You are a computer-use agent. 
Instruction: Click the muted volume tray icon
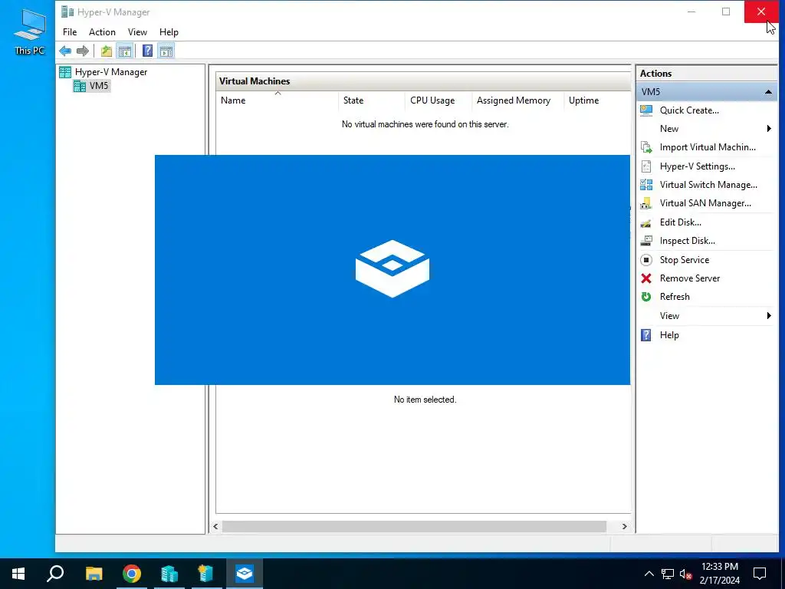(x=686, y=574)
